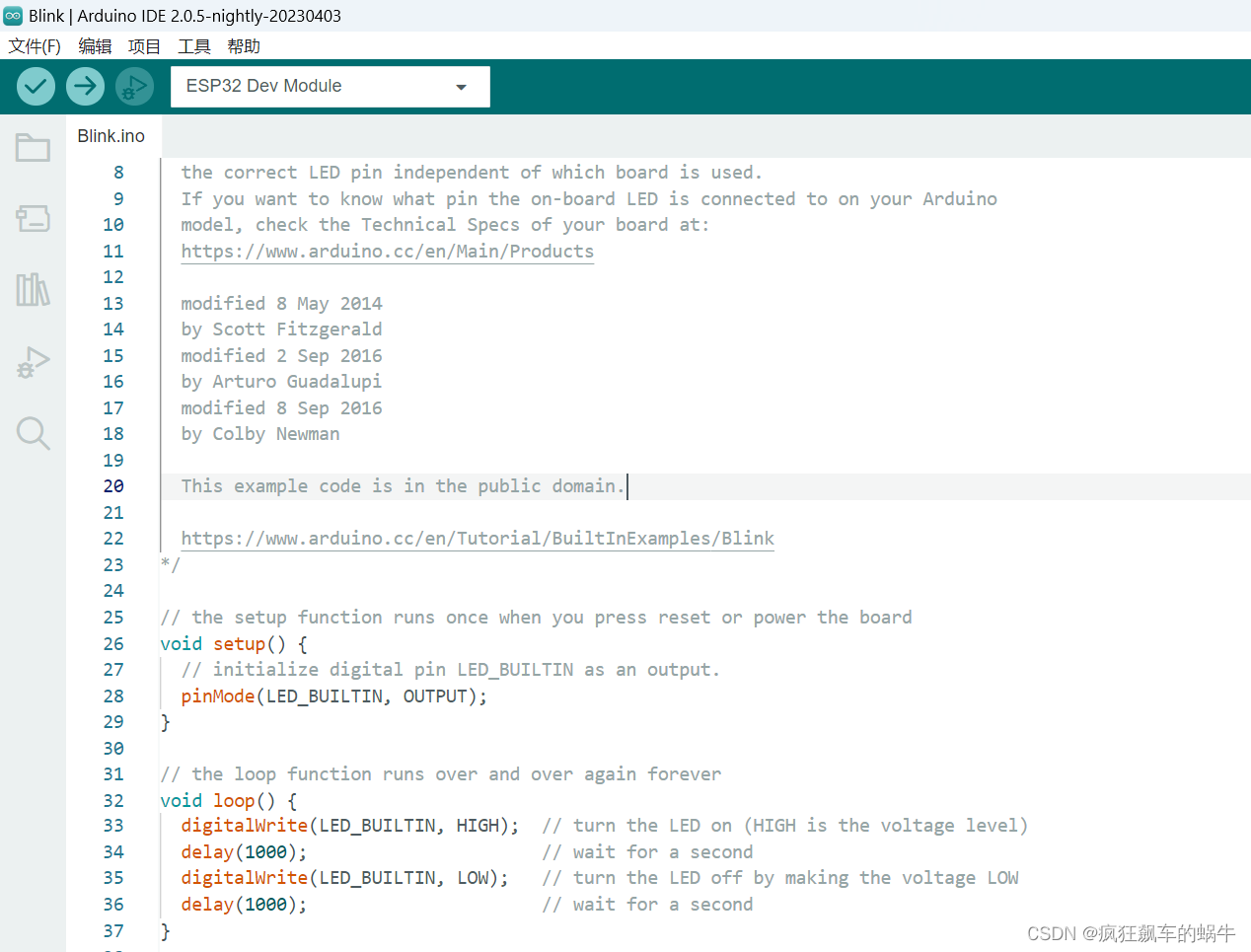The width and height of the screenshot is (1251, 952).
Task: Click 'by Scott Fitzgerald' comment line
Action: click(281, 330)
